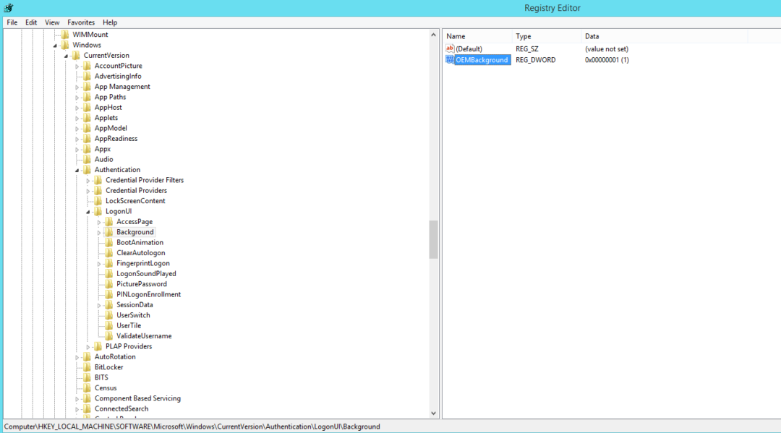Screen dimensions: 781x433
Task: Click the AccountPicture folder icon
Action: pos(87,66)
